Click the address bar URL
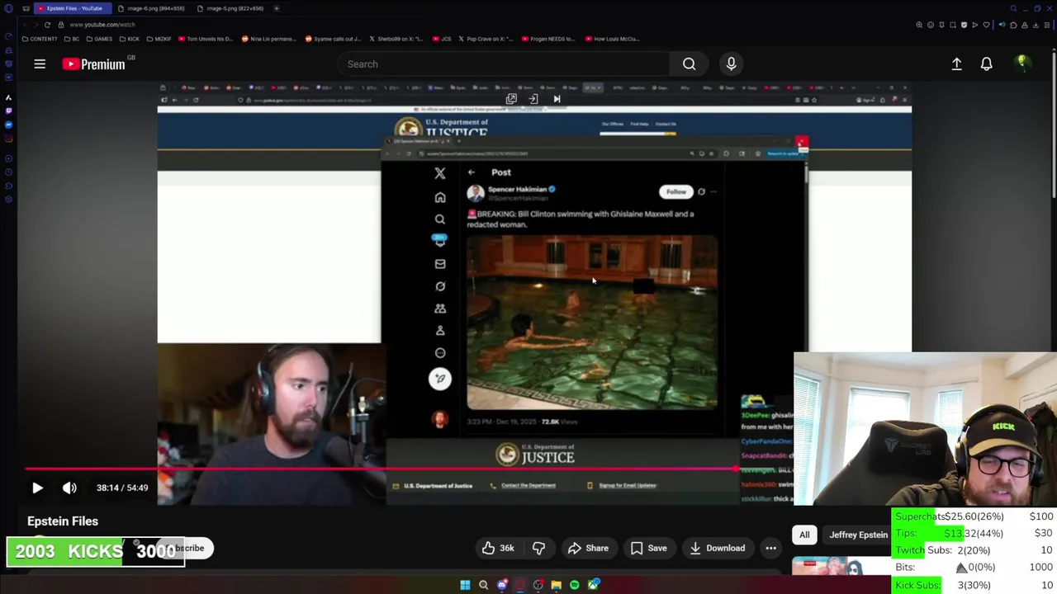Screen dimensions: 1057x594 [x=102, y=25]
